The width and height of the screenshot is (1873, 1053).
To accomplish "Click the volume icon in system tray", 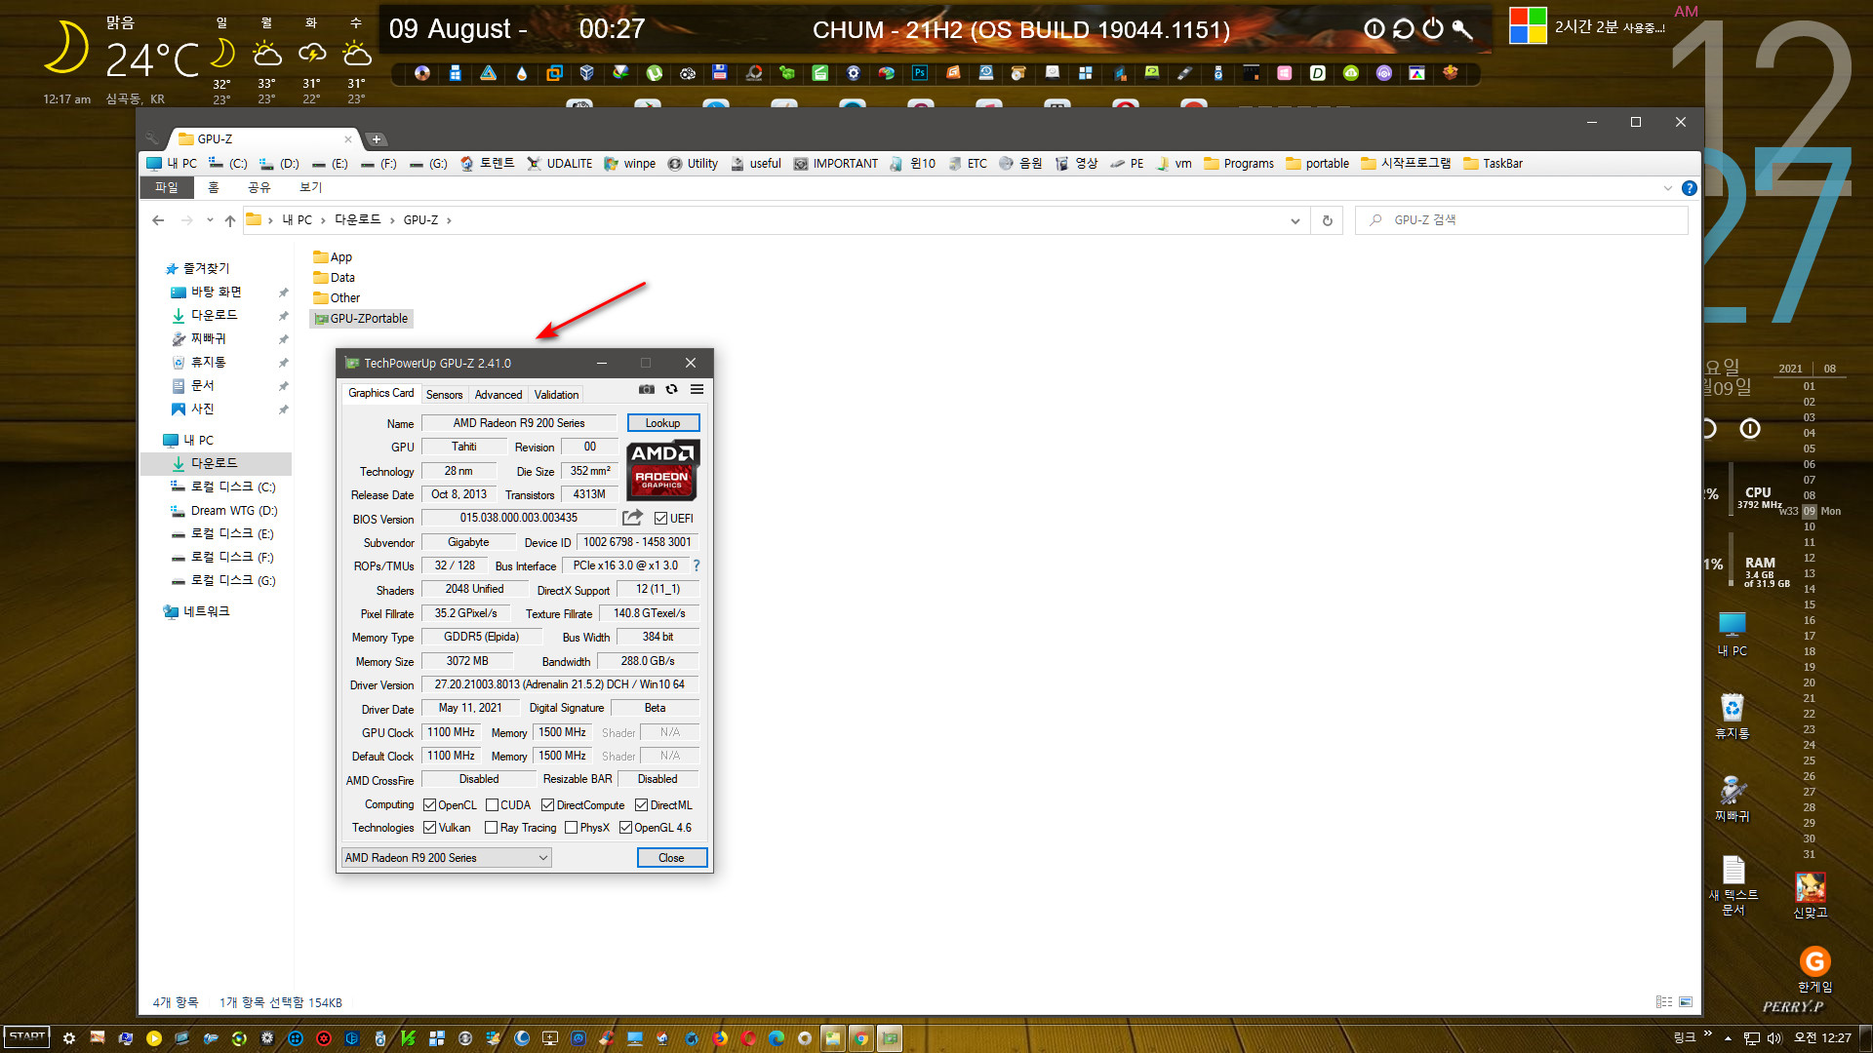I will click(1775, 1038).
